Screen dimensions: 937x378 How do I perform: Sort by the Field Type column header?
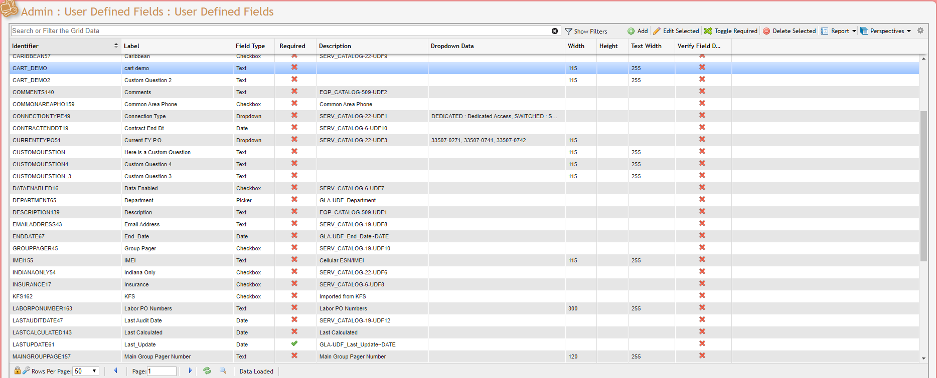[250, 46]
